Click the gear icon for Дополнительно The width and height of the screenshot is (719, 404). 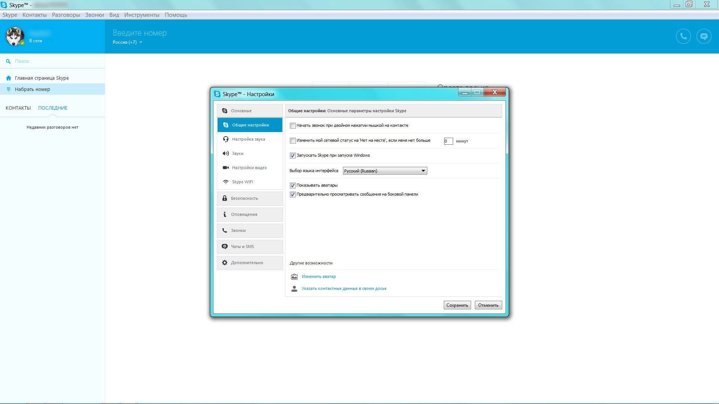coord(225,263)
